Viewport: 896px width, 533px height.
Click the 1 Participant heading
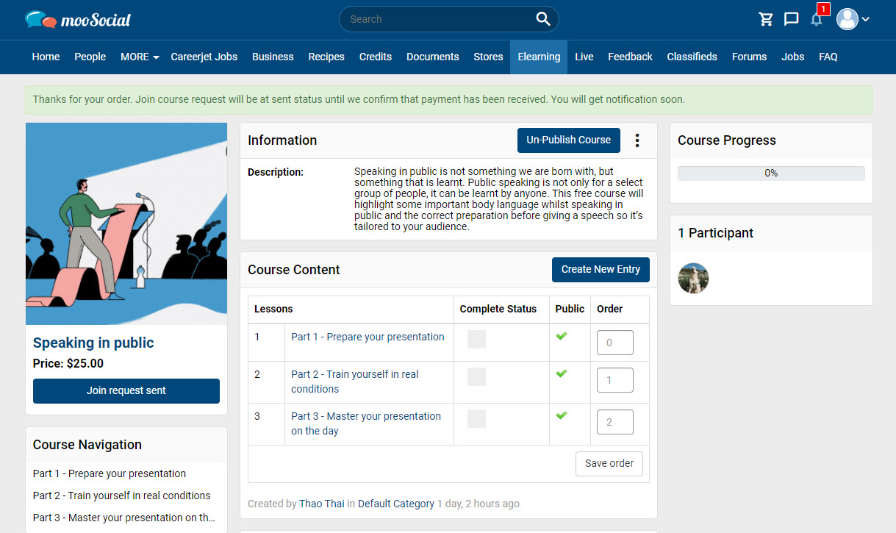(715, 233)
